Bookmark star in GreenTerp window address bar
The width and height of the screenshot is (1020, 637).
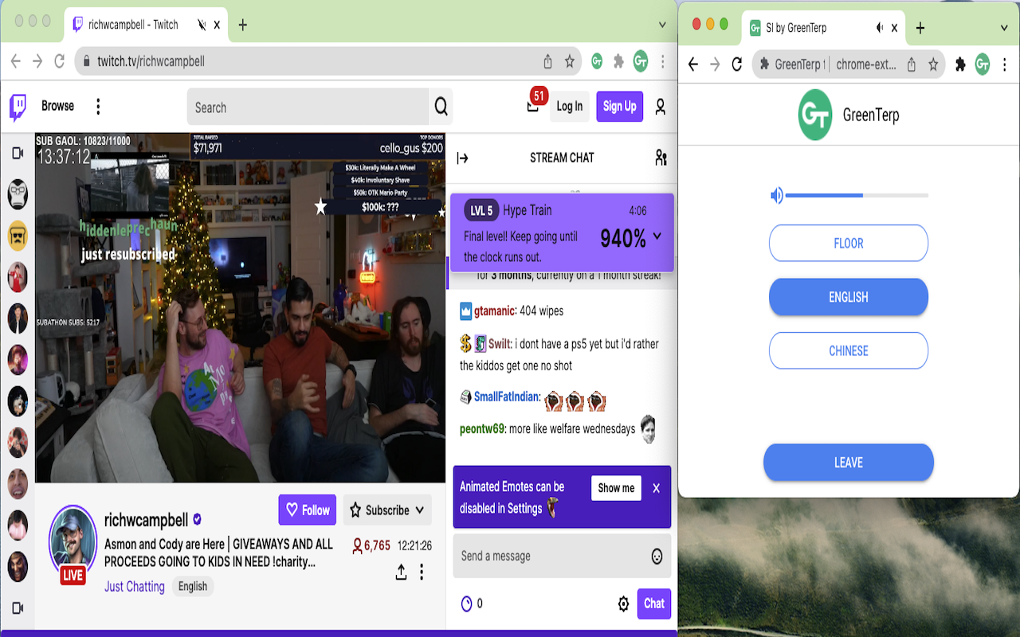coord(933,64)
